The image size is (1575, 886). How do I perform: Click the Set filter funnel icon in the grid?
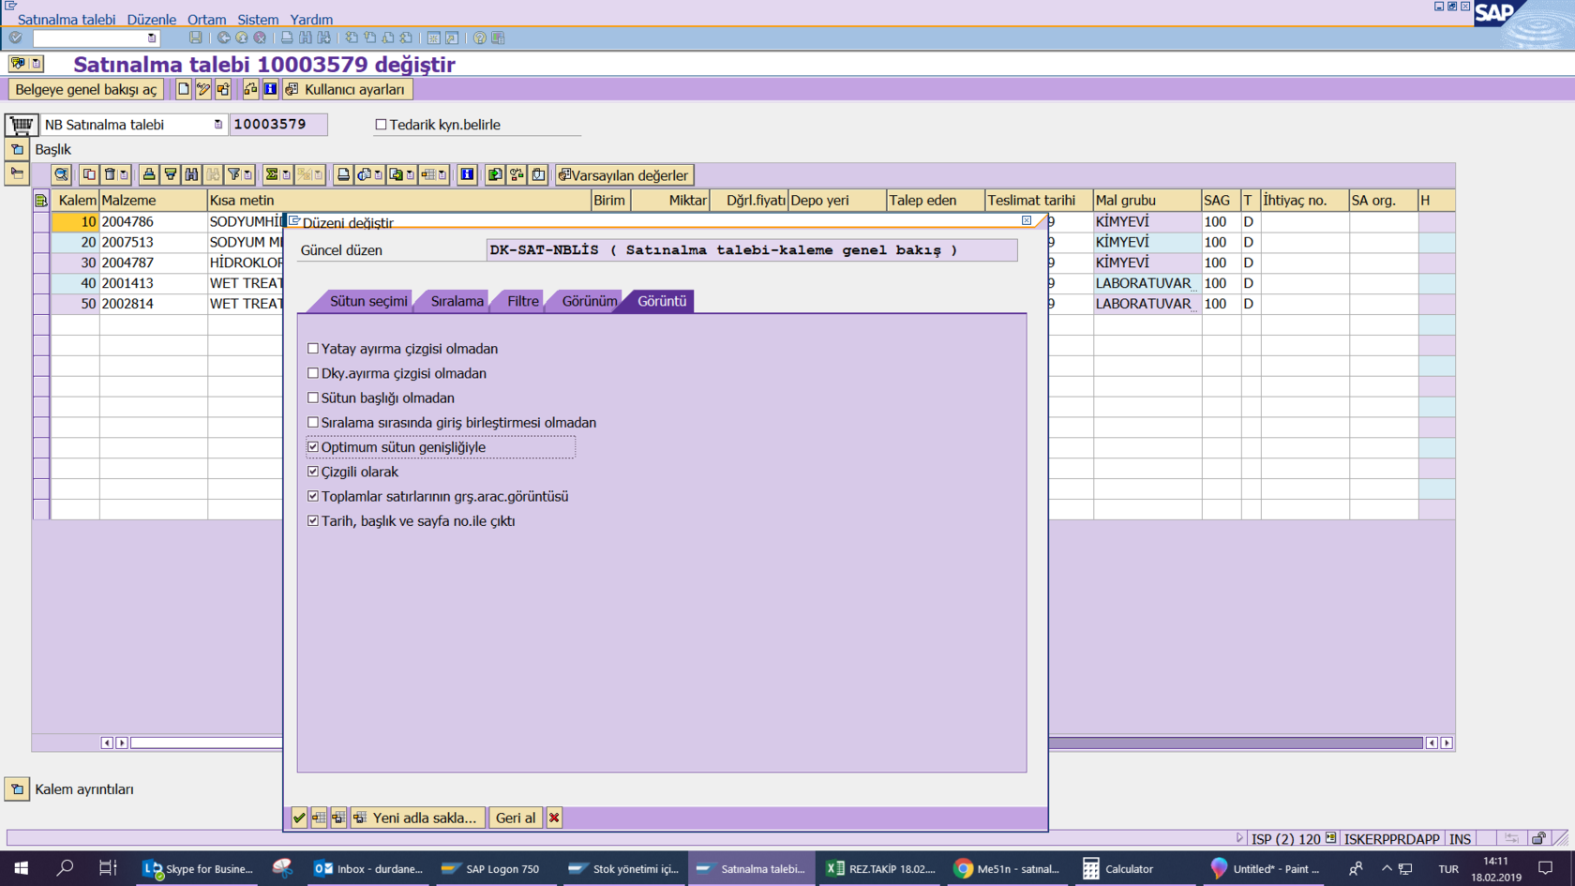click(x=234, y=174)
